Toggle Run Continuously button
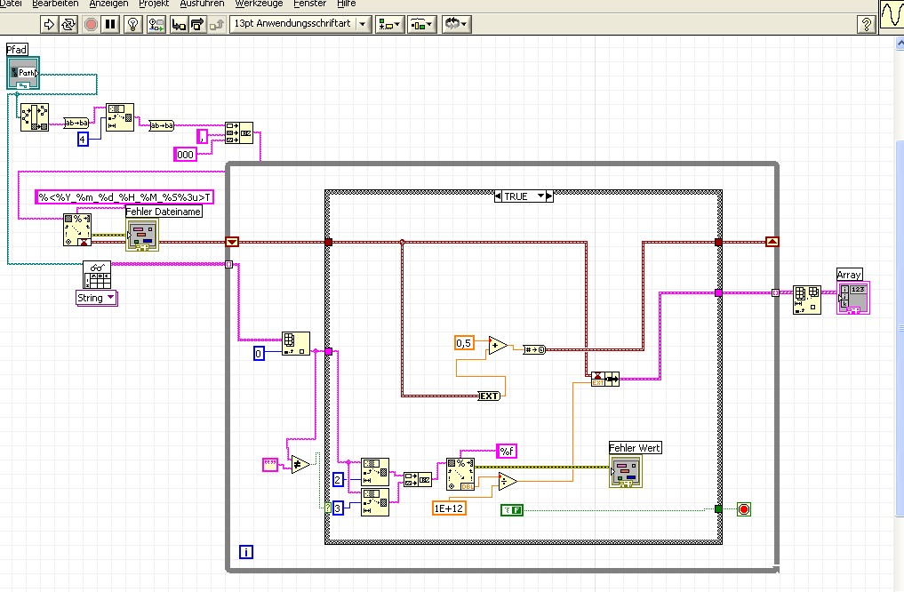The image size is (904, 592). click(68, 24)
